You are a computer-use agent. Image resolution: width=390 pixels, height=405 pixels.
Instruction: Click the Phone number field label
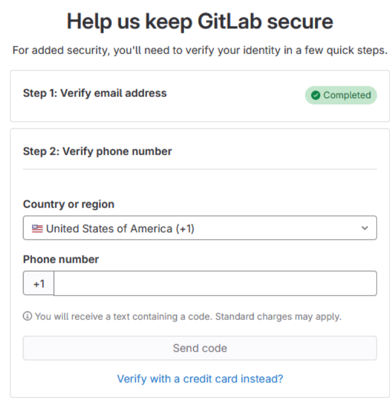(x=61, y=259)
